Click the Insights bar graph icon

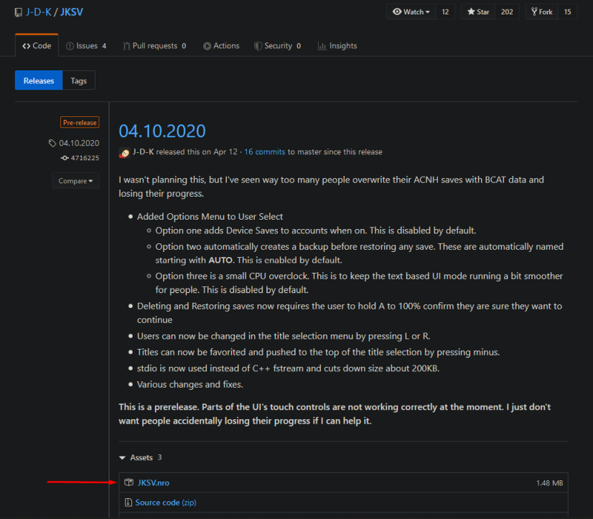[x=322, y=46]
